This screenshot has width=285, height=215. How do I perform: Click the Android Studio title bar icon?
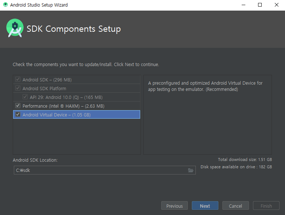point(5,5)
